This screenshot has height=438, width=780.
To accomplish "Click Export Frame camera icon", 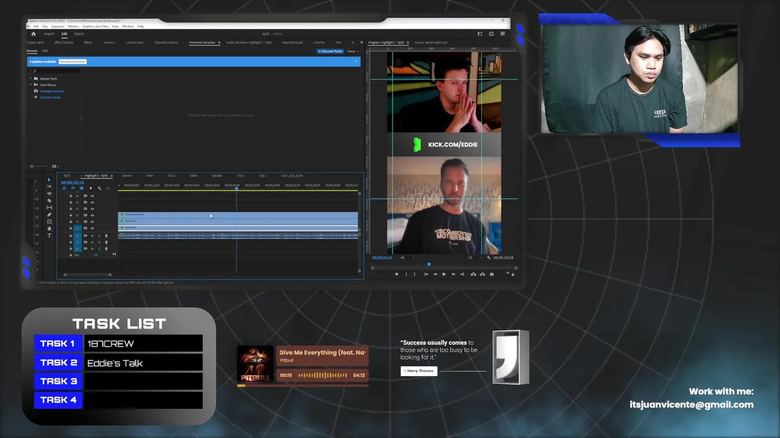I will (492, 274).
